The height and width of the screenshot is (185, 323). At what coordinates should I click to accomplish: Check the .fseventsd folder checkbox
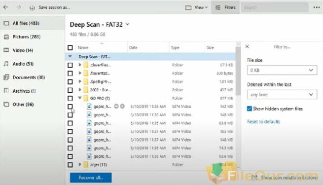(x=70, y=74)
